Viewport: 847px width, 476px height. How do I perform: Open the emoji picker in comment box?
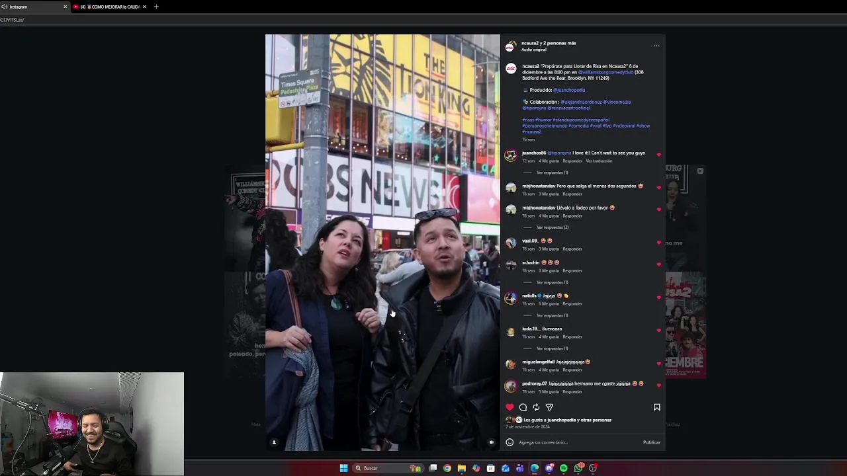pos(510,442)
